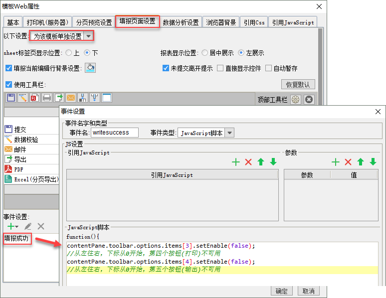
Task: Select 导出 item in the list
Action: (31, 159)
